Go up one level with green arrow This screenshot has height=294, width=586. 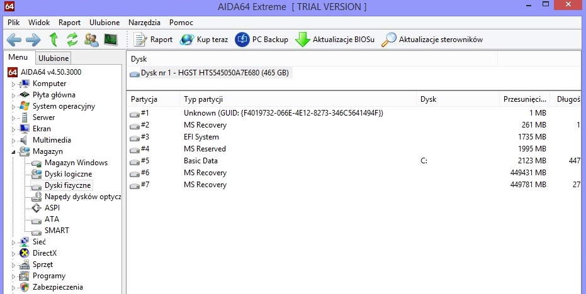point(54,39)
